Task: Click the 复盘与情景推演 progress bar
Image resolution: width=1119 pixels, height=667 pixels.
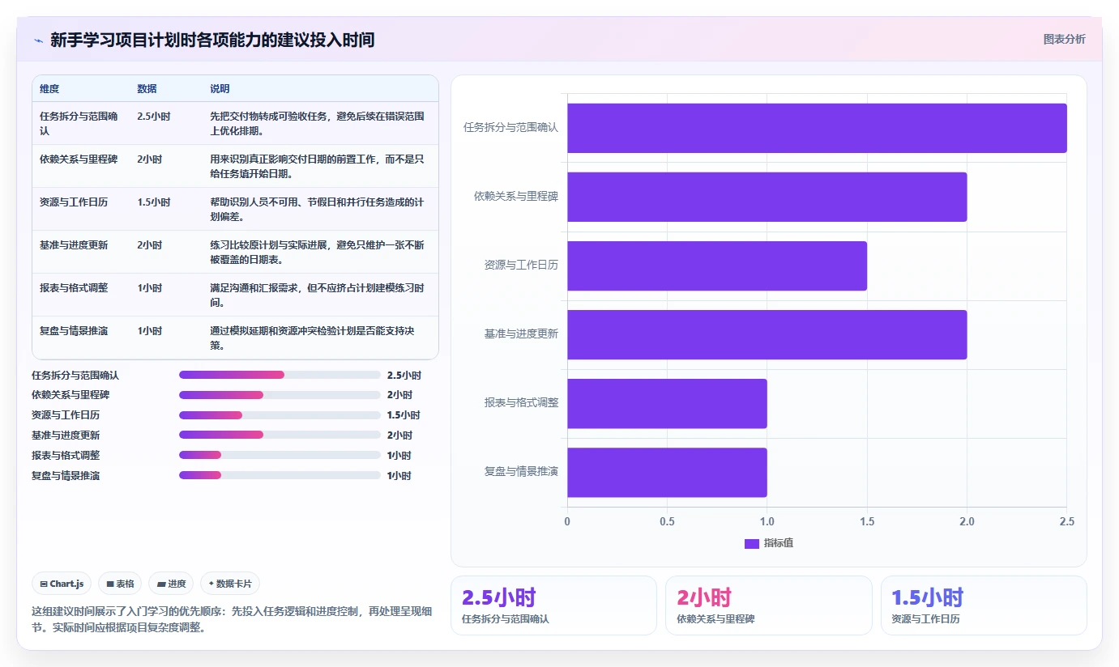Action: coord(280,475)
